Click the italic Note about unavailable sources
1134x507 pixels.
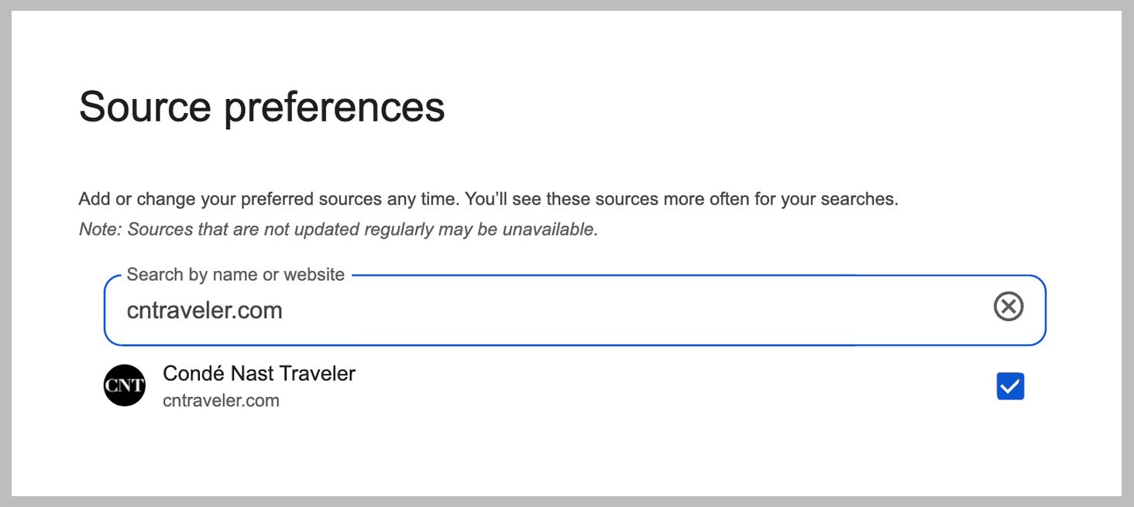(x=338, y=229)
